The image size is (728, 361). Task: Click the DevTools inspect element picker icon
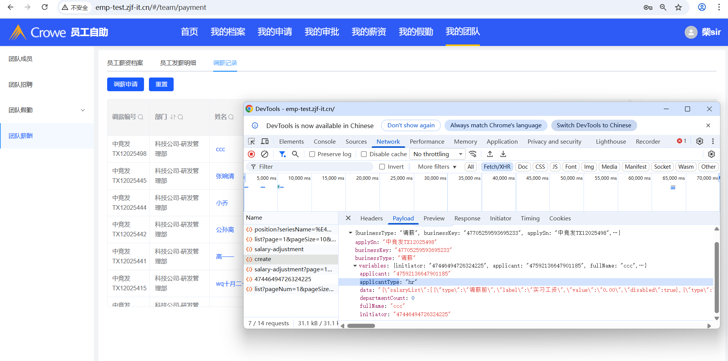point(252,141)
